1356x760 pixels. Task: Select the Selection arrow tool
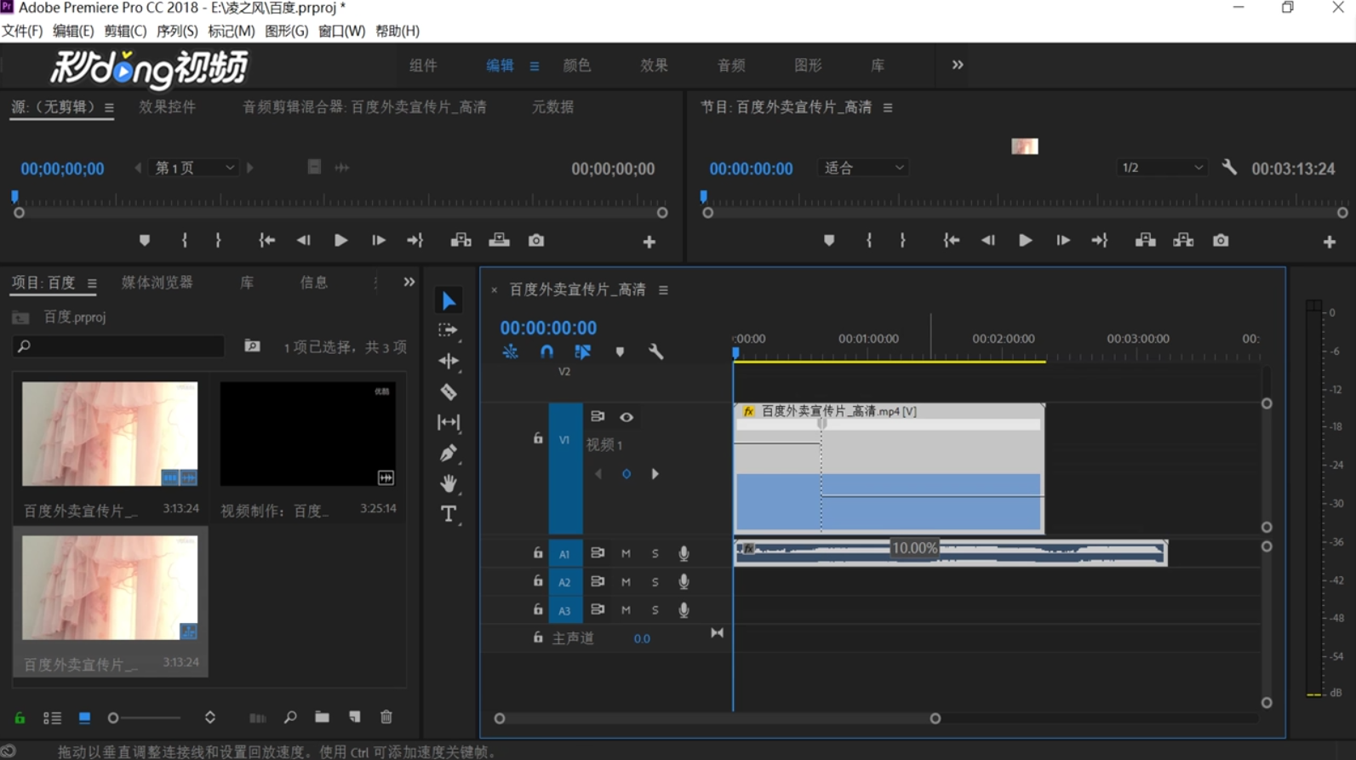(449, 300)
